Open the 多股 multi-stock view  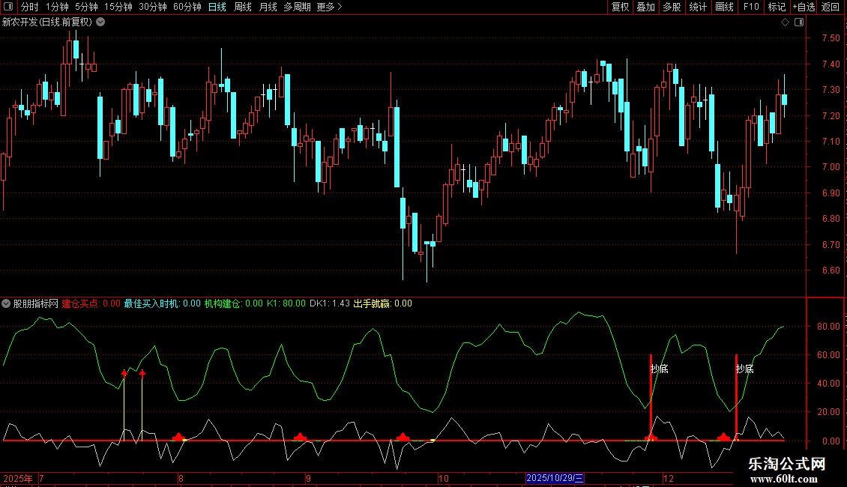(672, 7)
